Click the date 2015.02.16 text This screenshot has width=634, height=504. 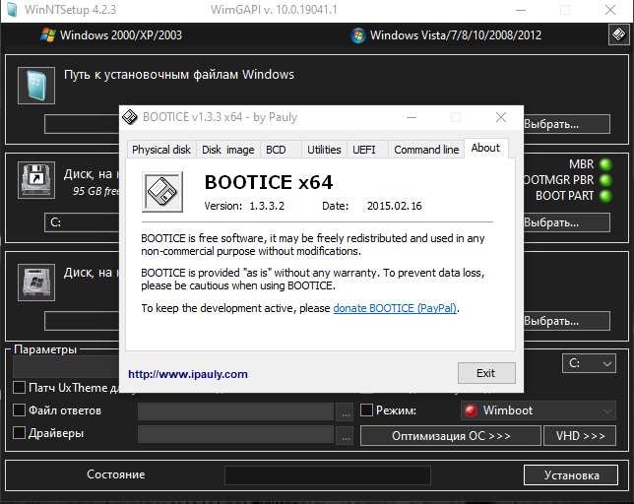coord(394,206)
